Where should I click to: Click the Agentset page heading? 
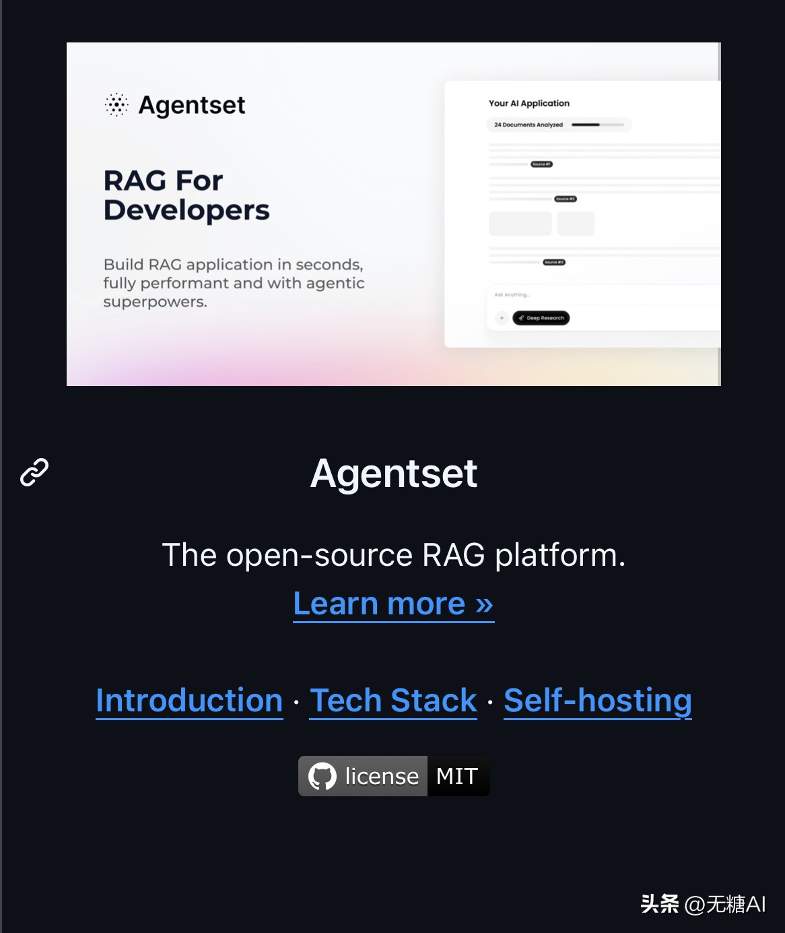tap(394, 473)
